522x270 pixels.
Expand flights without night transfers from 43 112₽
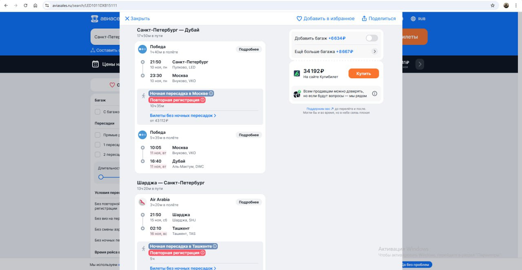coord(183,116)
